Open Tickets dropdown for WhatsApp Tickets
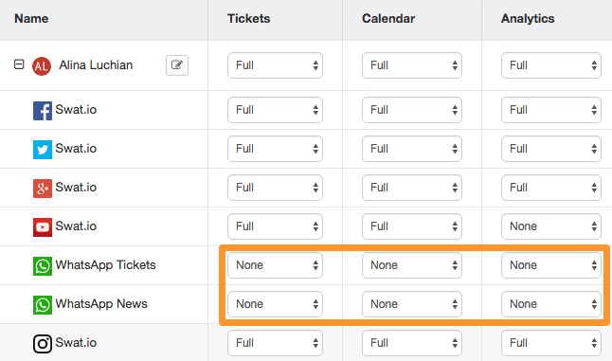Screen dimensions: 612x361 [275, 265]
